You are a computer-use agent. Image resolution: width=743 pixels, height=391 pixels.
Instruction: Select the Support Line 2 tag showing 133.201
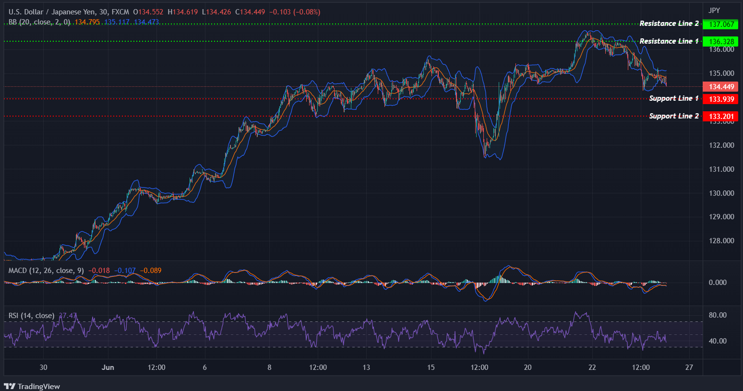[x=720, y=116]
